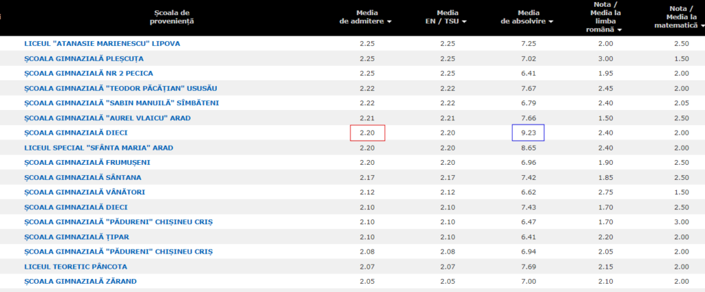Open Școala Gimnazială Zărand link
The image size is (705, 292).
pos(80,281)
